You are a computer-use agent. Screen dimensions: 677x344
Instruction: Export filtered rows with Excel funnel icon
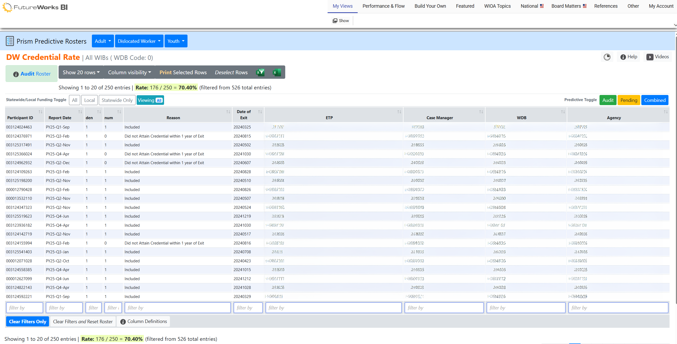pyautogui.click(x=260, y=72)
